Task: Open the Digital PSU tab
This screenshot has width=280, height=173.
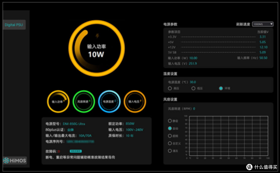Action: pyautogui.click(x=14, y=25)
